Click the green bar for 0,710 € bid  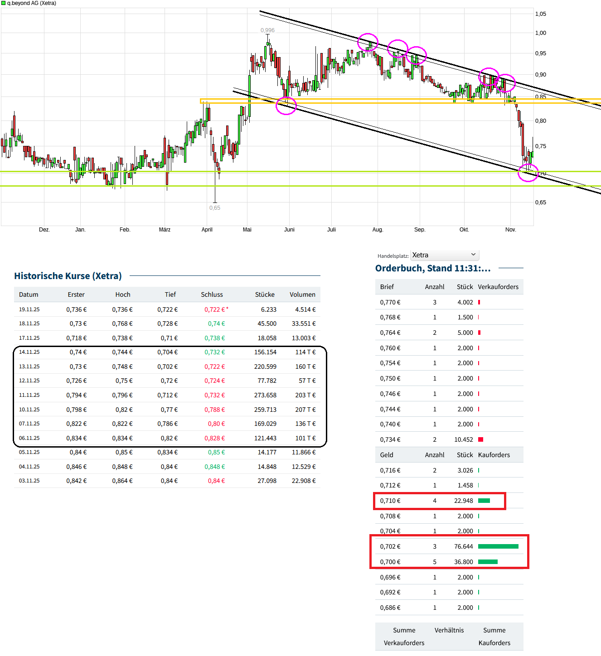pos(484,501)
